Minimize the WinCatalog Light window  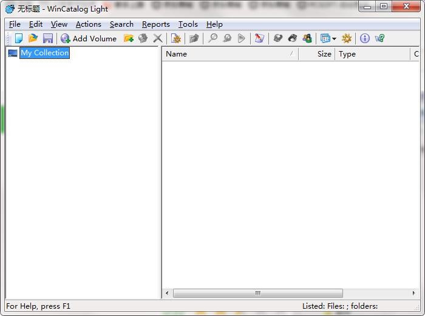[x=367, y=7]
